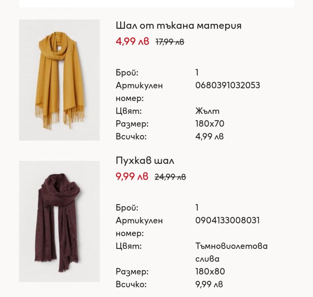Click the color value 'Жълт'

point(207,111)
